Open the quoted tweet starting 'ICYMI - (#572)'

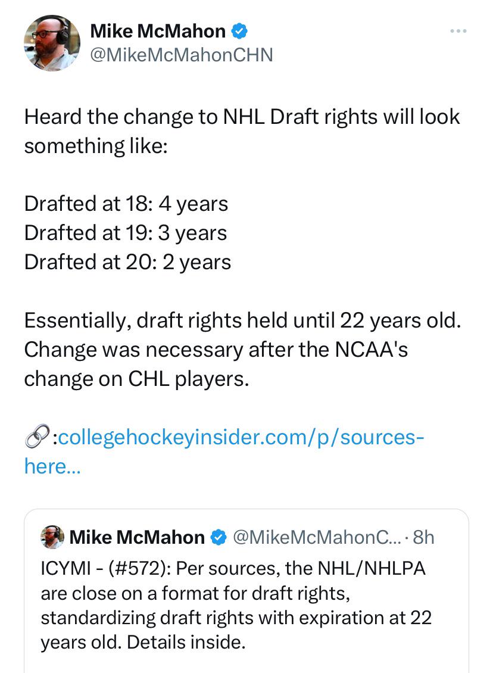click(246, 591)
